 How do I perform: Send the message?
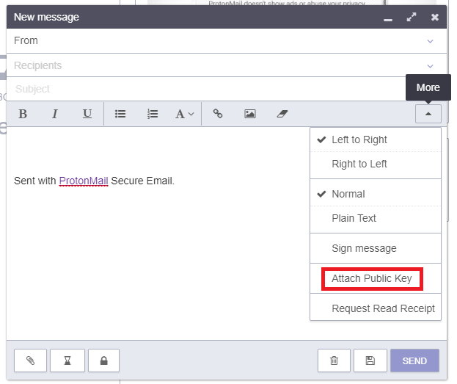(414, 361)
